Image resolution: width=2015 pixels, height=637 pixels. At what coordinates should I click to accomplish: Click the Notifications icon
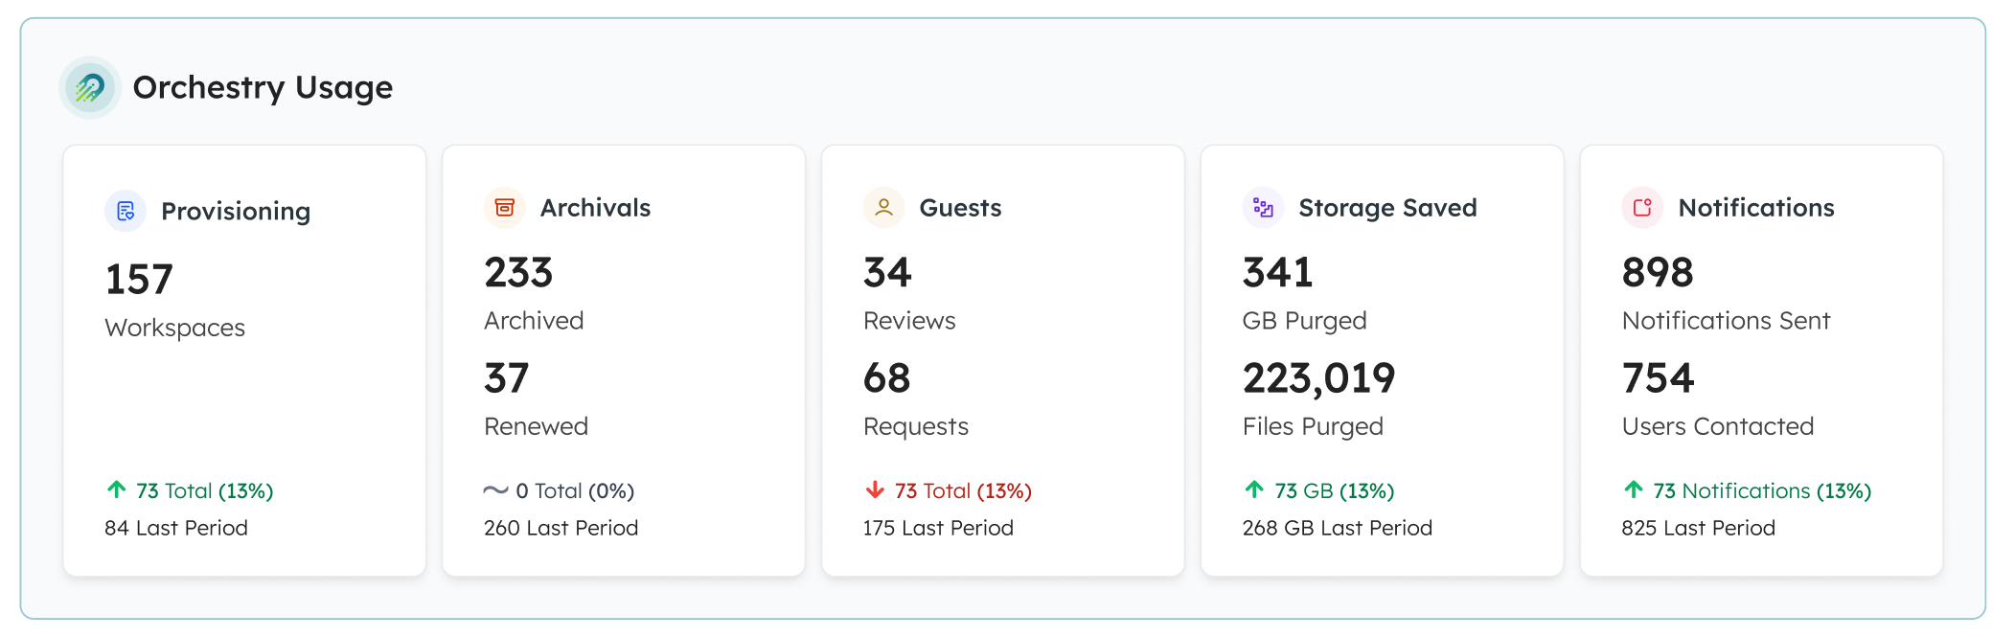tap(1643, 207)
